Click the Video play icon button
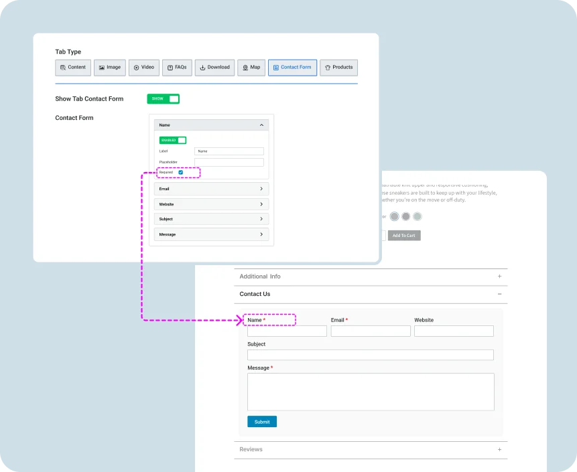Image resolution: width=577 pixels, height=472 pixels. pyautogui.click(x=136, y=67)
